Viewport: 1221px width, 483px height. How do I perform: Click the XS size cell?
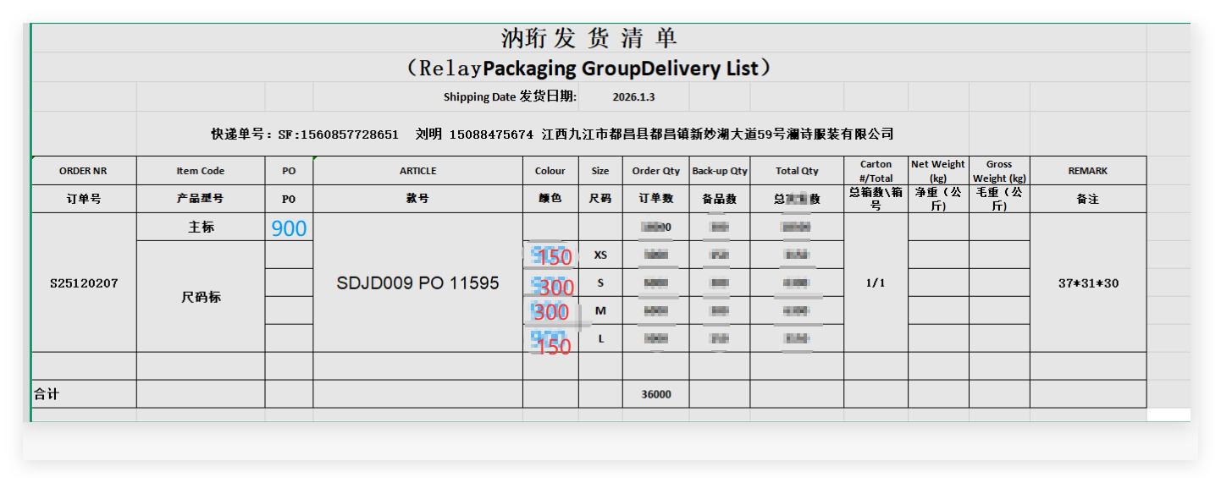600,255
